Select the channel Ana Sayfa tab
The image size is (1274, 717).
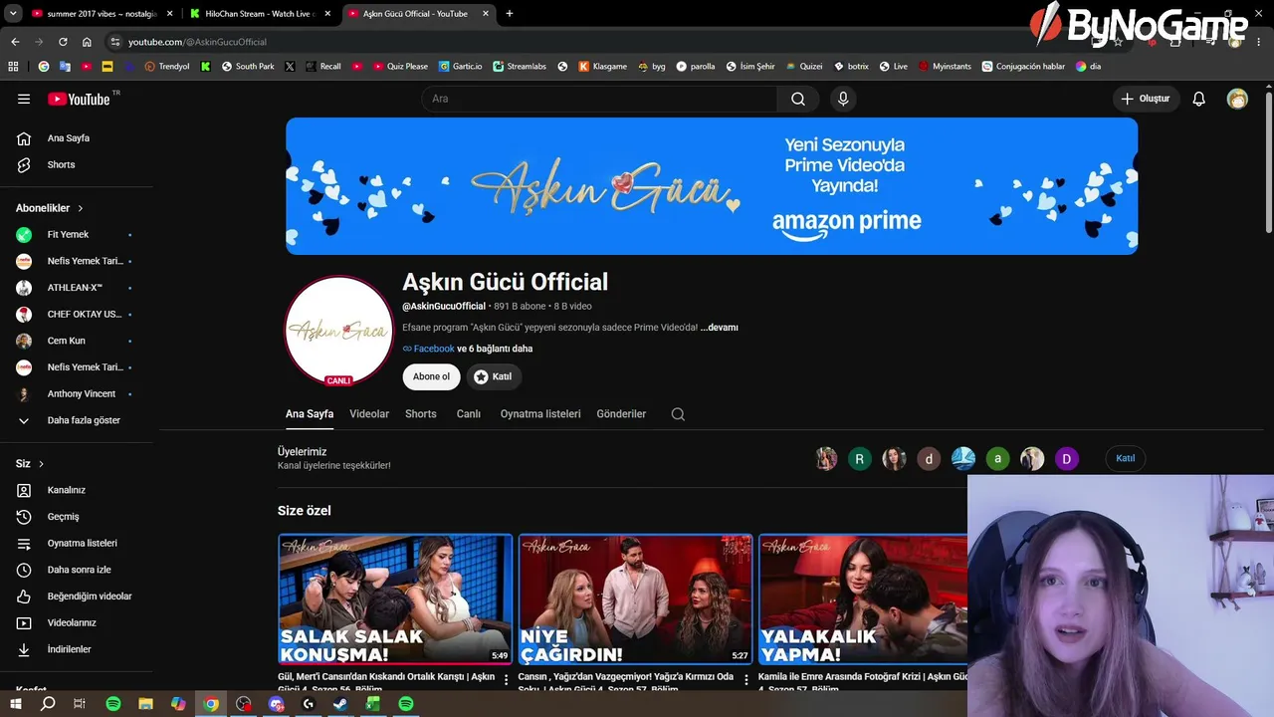click(310, 414)
